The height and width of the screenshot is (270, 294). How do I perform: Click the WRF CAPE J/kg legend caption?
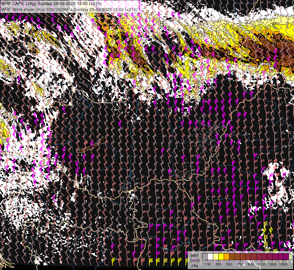[195, 261]
